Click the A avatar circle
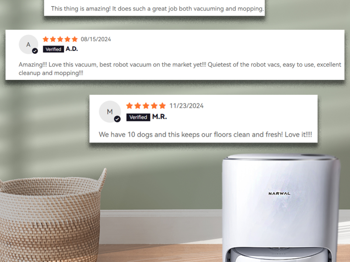The height and width of the screenshot is (262, 350). pos(28,45)
